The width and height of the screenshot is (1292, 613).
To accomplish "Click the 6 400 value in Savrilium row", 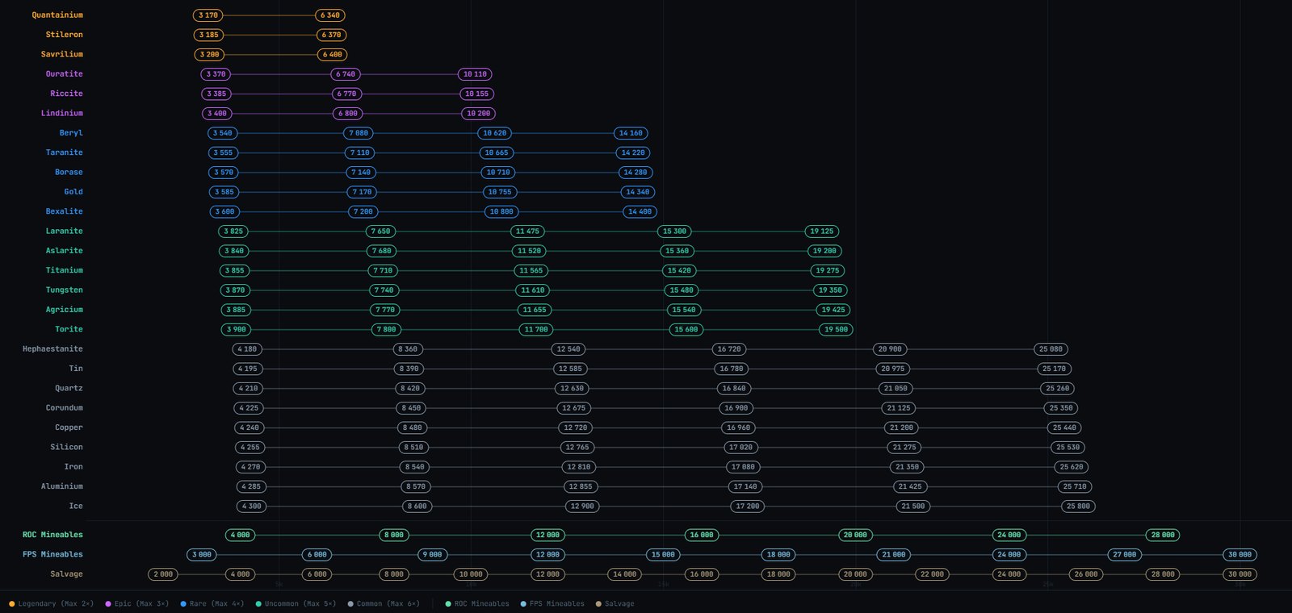I will [x=333, y=55].
